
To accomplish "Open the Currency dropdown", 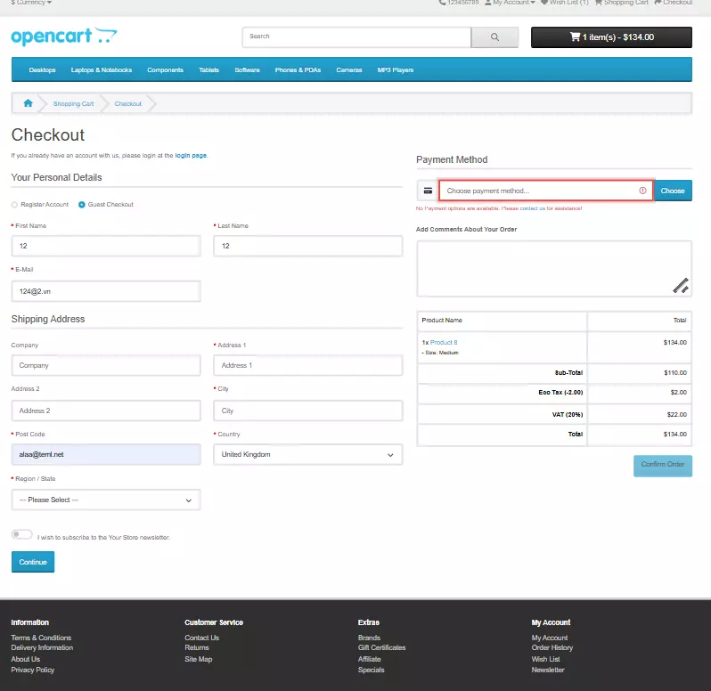I will click(31, 3).
